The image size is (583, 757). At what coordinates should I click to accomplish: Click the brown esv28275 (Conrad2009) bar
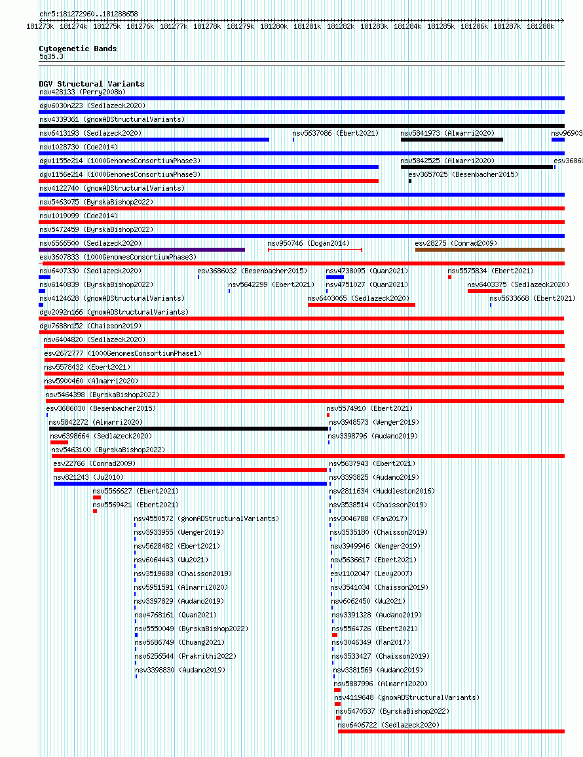490,250
